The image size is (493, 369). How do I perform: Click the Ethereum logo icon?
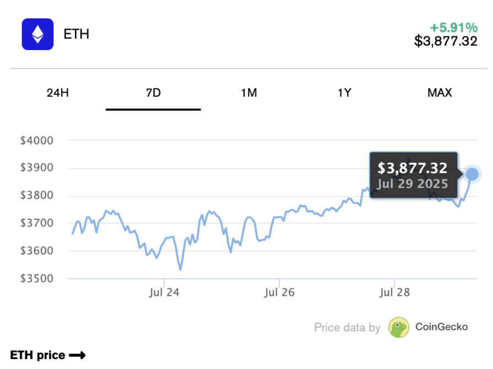[x=37, y=34]
